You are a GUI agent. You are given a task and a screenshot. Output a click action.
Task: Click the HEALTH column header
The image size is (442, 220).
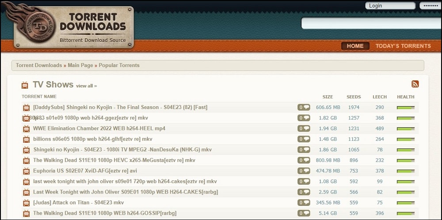(406, 97)
